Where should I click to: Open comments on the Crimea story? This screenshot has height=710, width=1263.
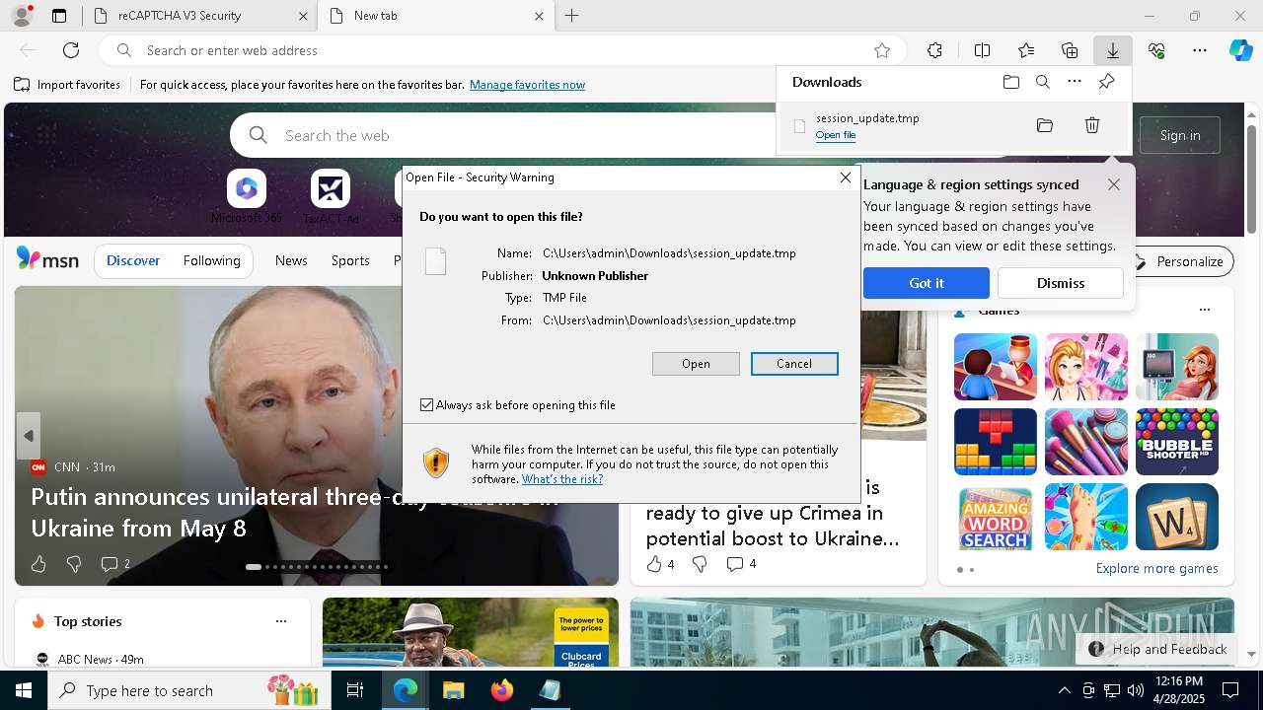coord(741,564)
